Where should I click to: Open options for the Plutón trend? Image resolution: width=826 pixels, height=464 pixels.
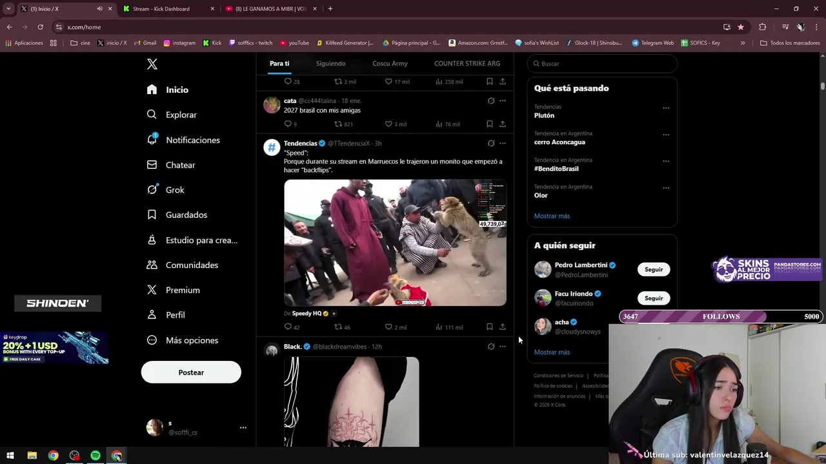tap(666, 108)
